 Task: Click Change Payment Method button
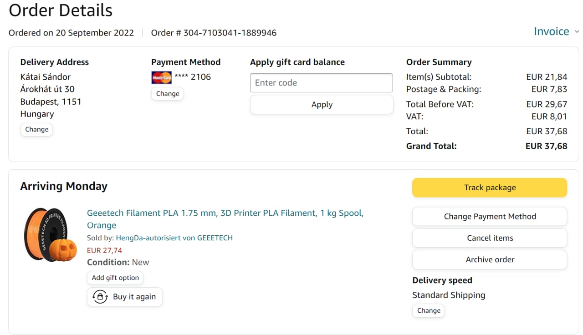point(489,217)
